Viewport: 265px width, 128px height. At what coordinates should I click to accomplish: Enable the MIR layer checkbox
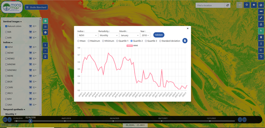click(x=6, y=38)
